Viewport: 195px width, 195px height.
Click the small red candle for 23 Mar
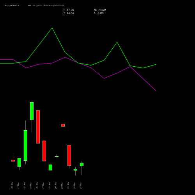(x=63, y=125)
